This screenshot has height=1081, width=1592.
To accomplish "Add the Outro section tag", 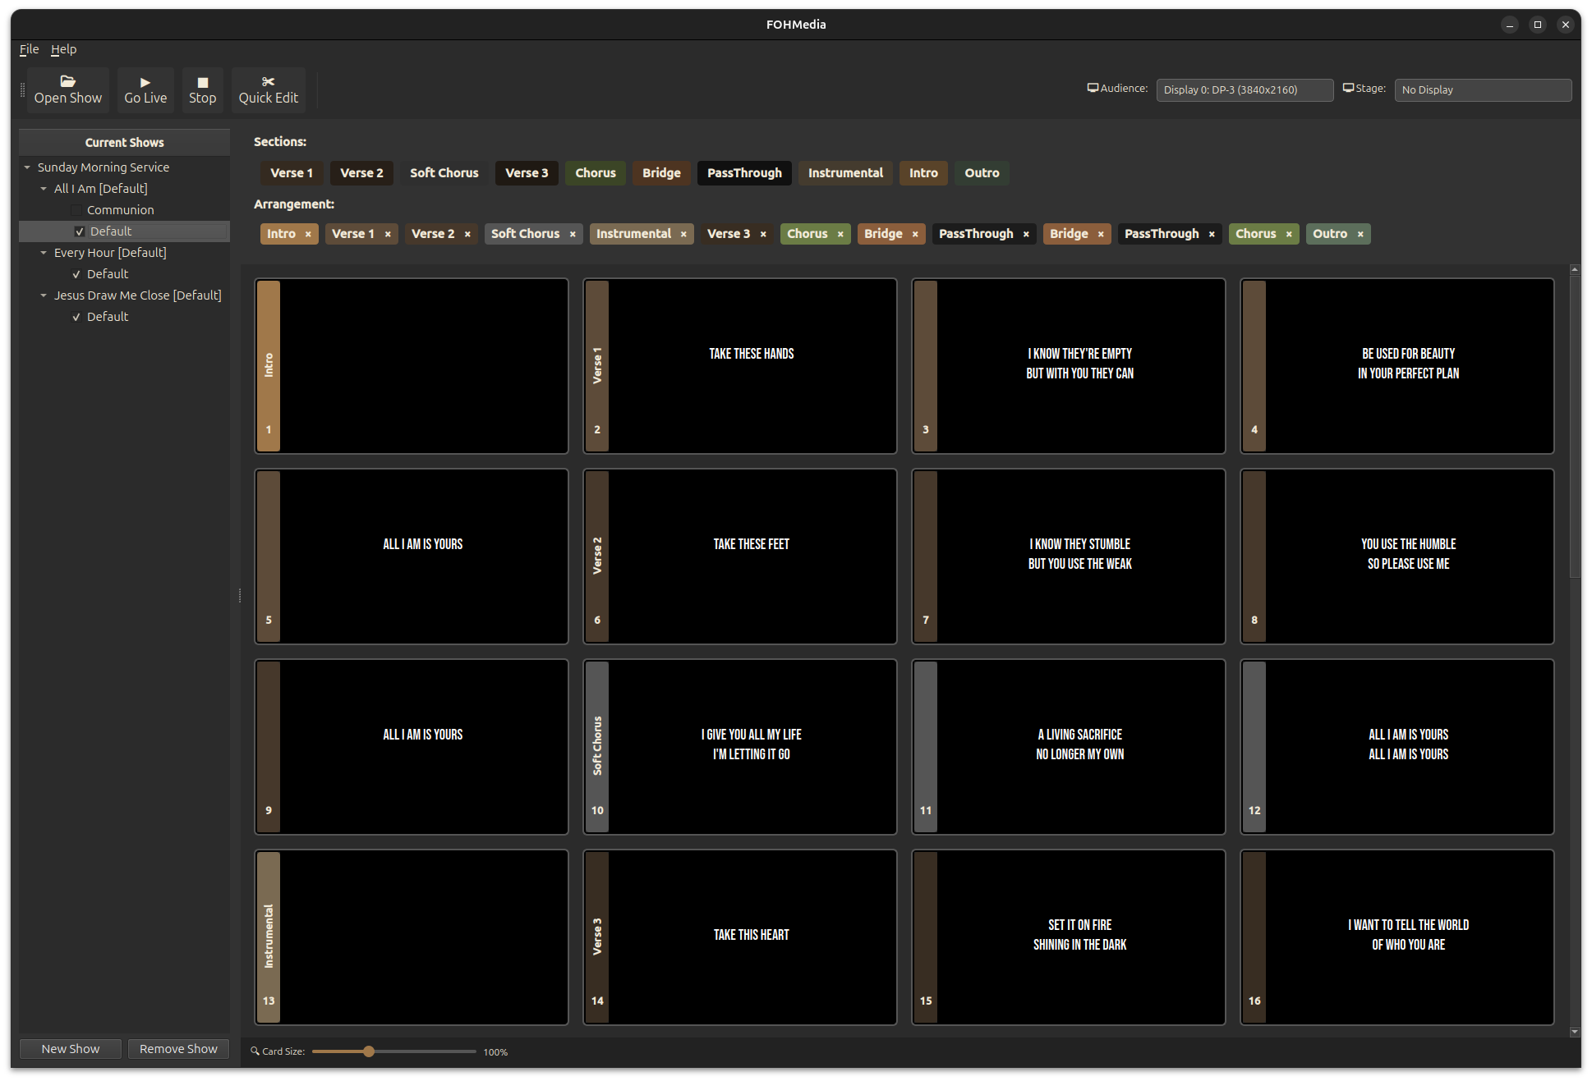I will point(982,173).
